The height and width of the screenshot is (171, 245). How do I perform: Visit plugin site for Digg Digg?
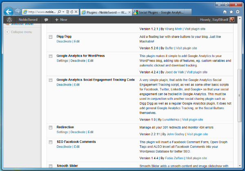(x=187, y=48)
